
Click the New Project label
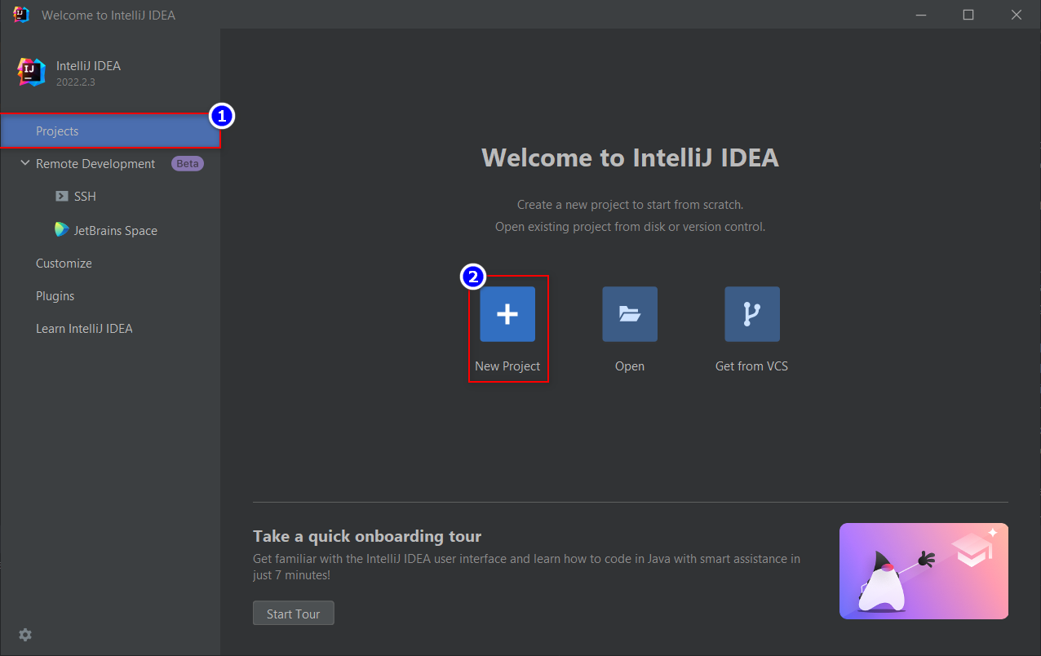[507, 366]
